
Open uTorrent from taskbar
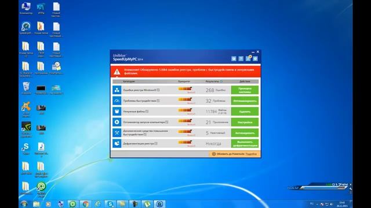[147, 204]
